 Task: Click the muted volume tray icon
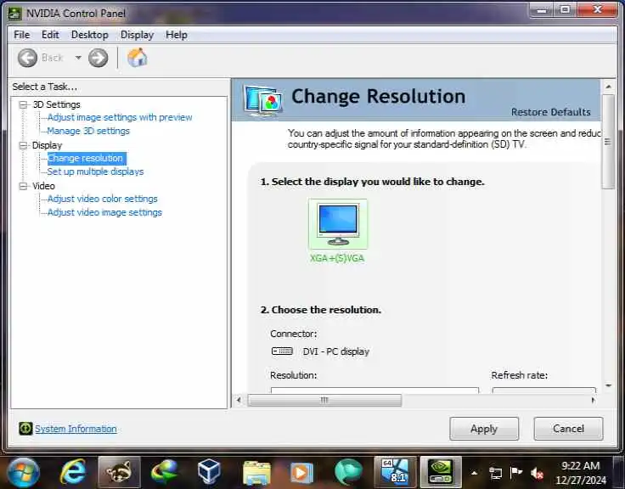(x=537, y=474)
